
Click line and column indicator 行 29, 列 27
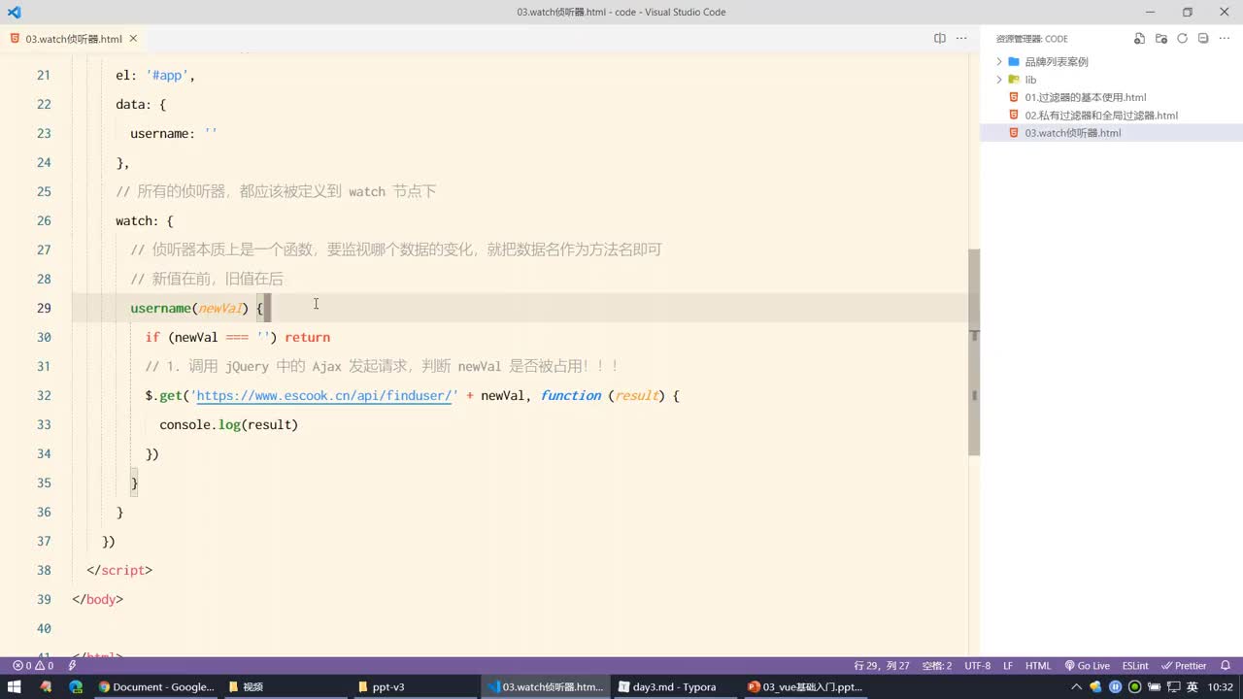click(882, 666)
